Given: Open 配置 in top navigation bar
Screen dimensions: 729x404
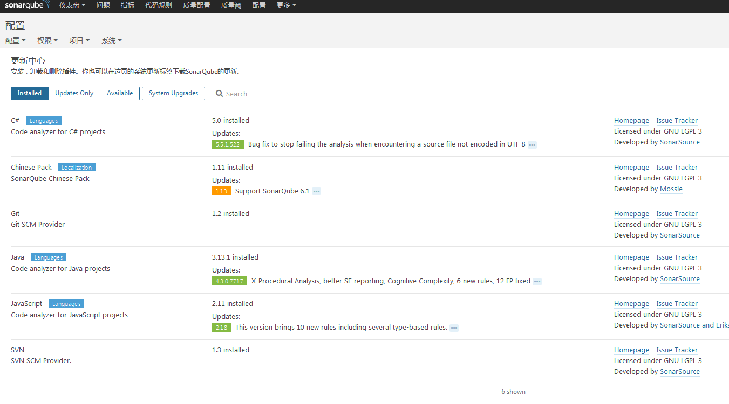Looking at the screenshot, I should click(259, 5).
